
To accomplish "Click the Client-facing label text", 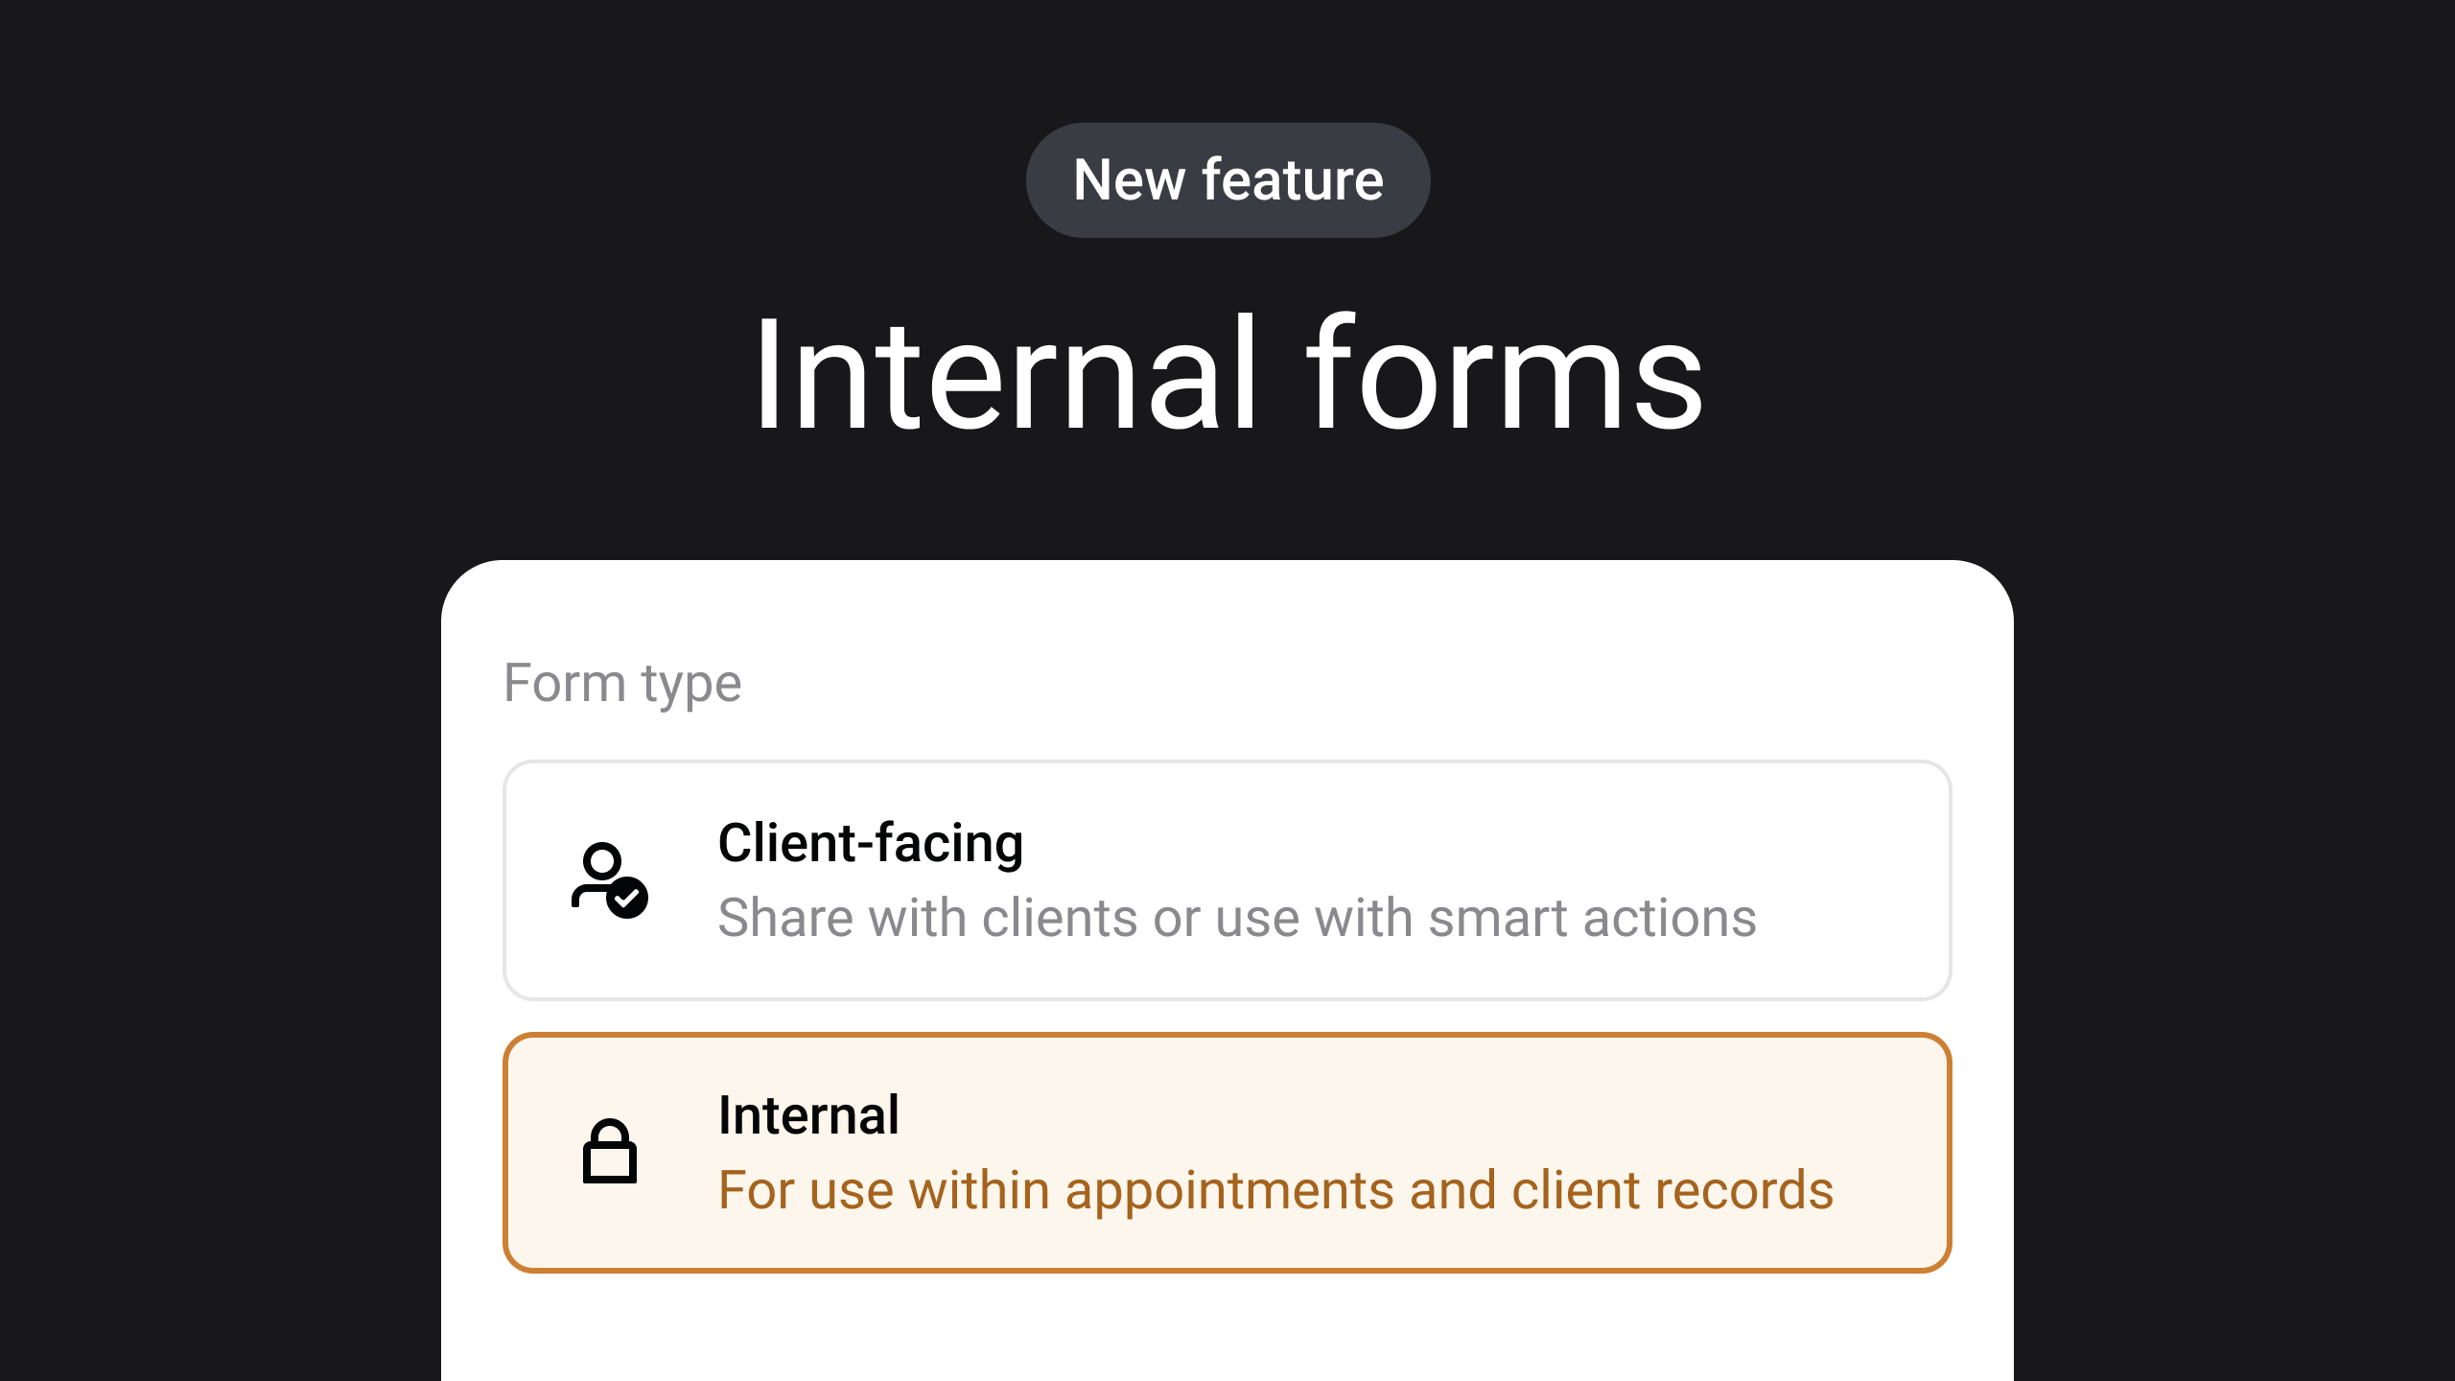I will point(870,844).
